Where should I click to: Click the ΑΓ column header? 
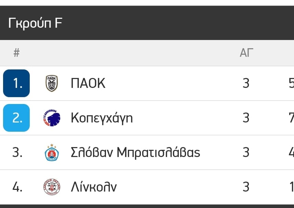[246, 53]
